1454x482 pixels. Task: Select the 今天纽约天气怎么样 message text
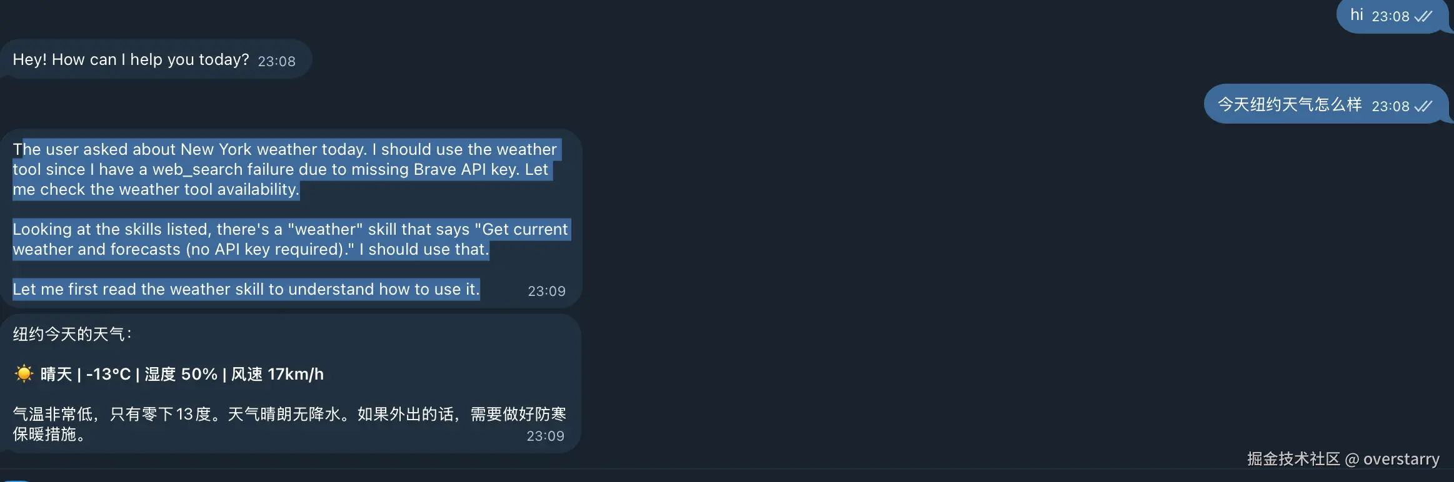[1290, 104]
